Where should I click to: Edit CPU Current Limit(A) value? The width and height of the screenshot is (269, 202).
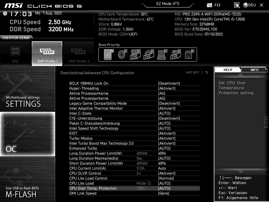pos(134,168)
